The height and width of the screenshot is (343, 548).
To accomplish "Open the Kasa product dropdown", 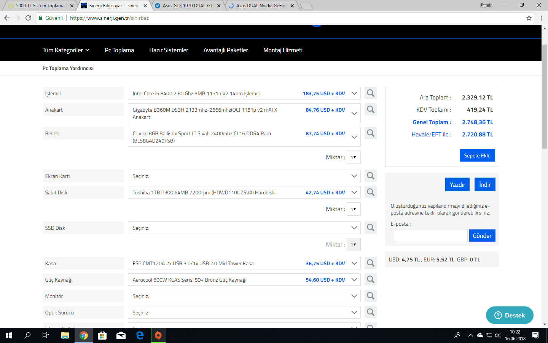I will tap(244, 263).
